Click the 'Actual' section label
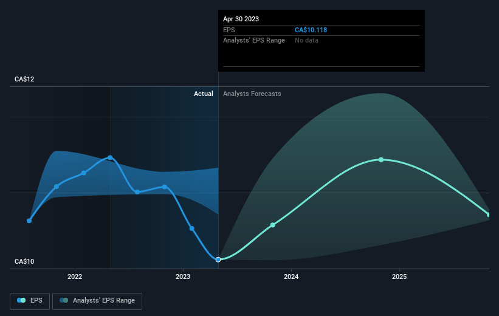499x316 pixels. pyautogui.click(x=204, y=94)
